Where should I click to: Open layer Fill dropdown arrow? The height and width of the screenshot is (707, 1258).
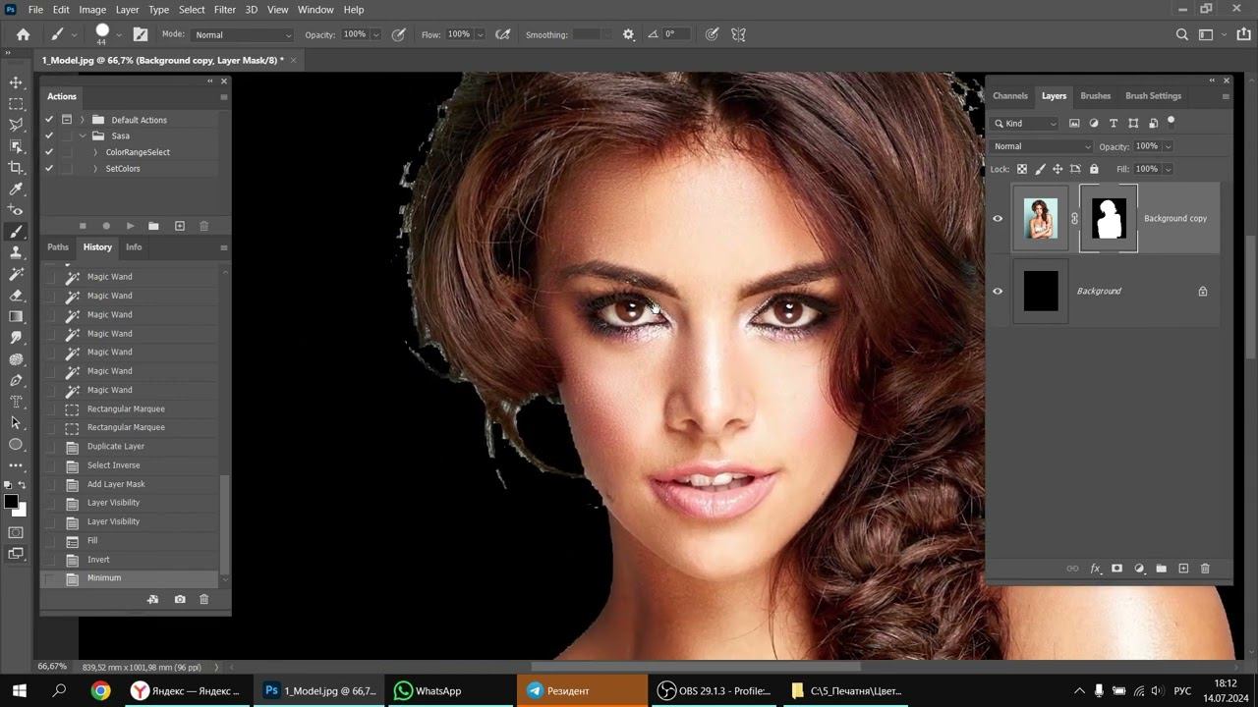point(1168,169)
